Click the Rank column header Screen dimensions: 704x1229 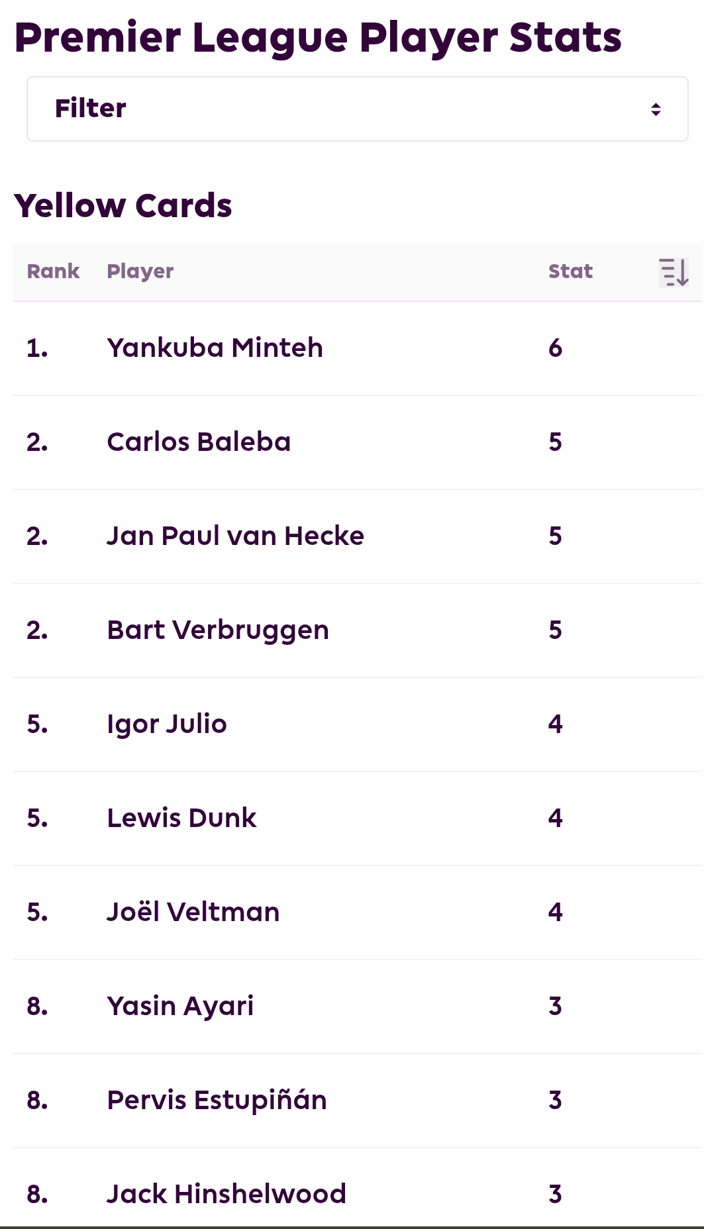[53, 271]
